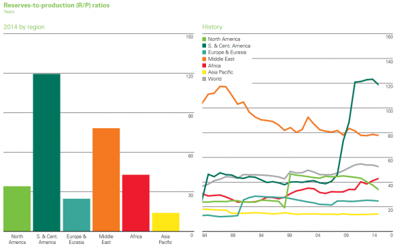Click the 'History' chart heading
This screenshot has height=250, width=408.
(x=212, y=27)
